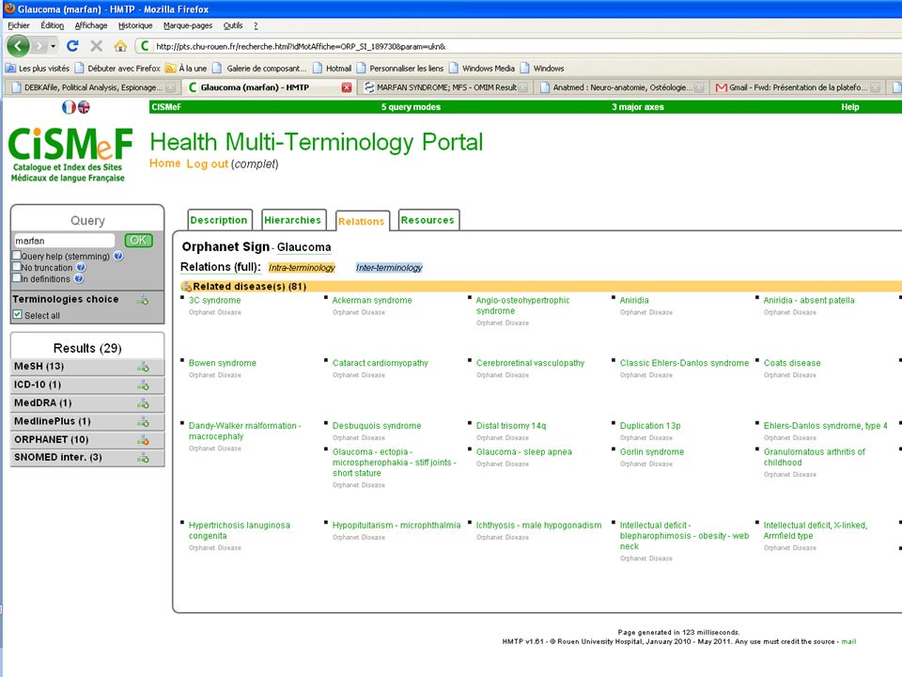This screenshot has height=677, width=902.
Task: Click the Stop loading X icon
Action: (97, 45)
